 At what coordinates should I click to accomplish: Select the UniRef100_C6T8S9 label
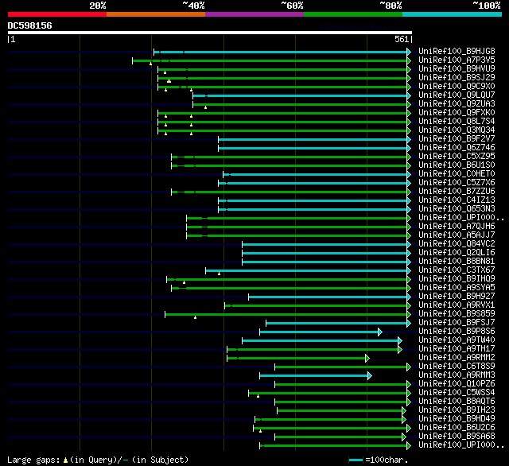click(457, 367)
